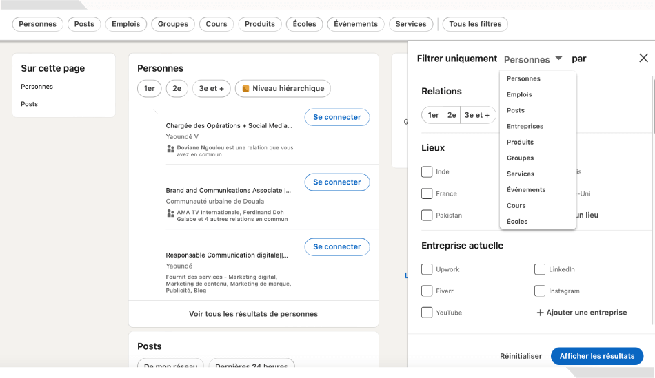Click the Posts filter pill at top

[x=84, y=24]
